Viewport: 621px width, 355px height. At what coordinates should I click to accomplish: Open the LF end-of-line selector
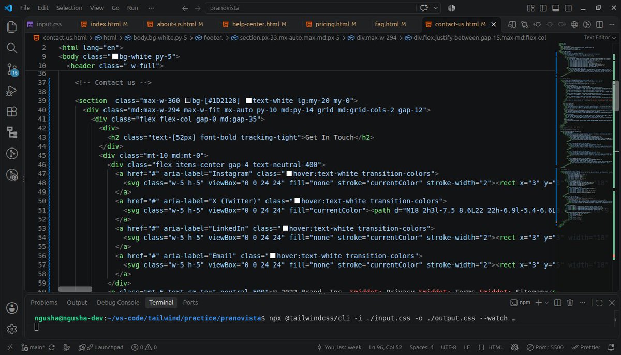tap(467, 347)
